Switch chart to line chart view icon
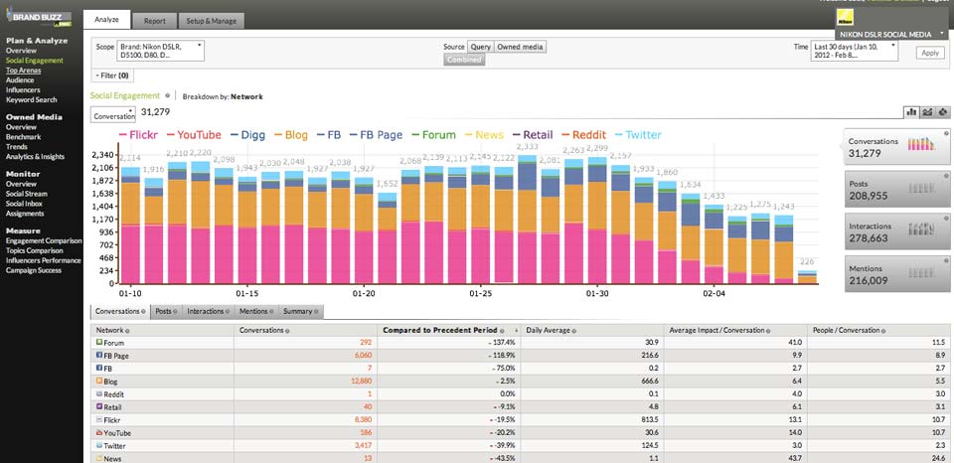The width and height of the screenshot is (954, 463). pyautogui.click(x=927, y=112)
